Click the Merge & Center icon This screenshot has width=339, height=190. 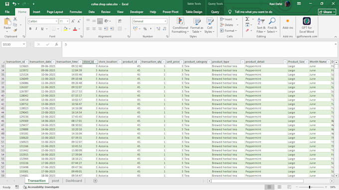[x=120, y=29]
